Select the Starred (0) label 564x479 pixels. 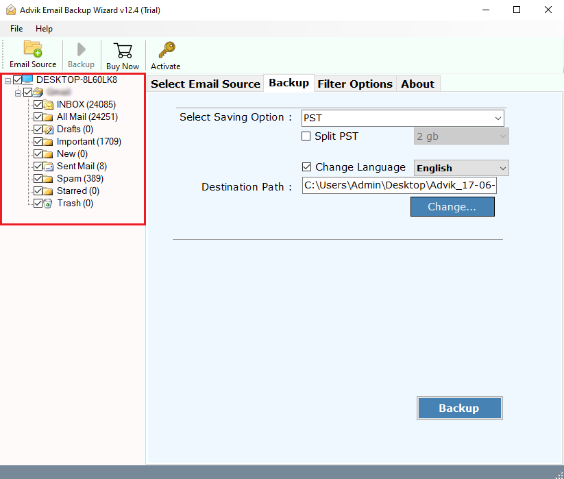click(77, 191)
